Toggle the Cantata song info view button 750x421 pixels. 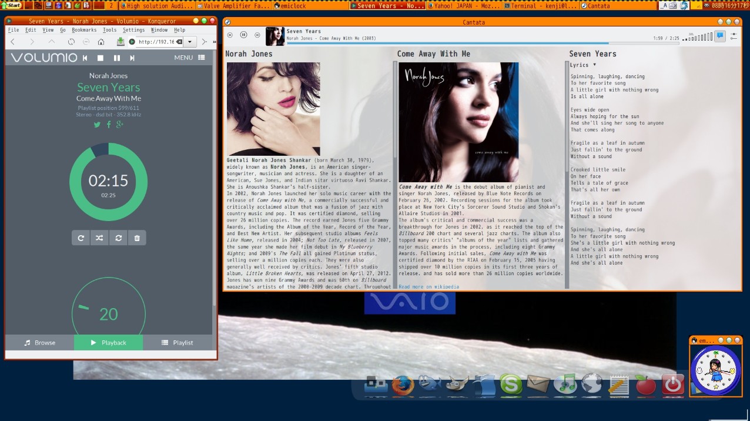click(x=719, y=36)
